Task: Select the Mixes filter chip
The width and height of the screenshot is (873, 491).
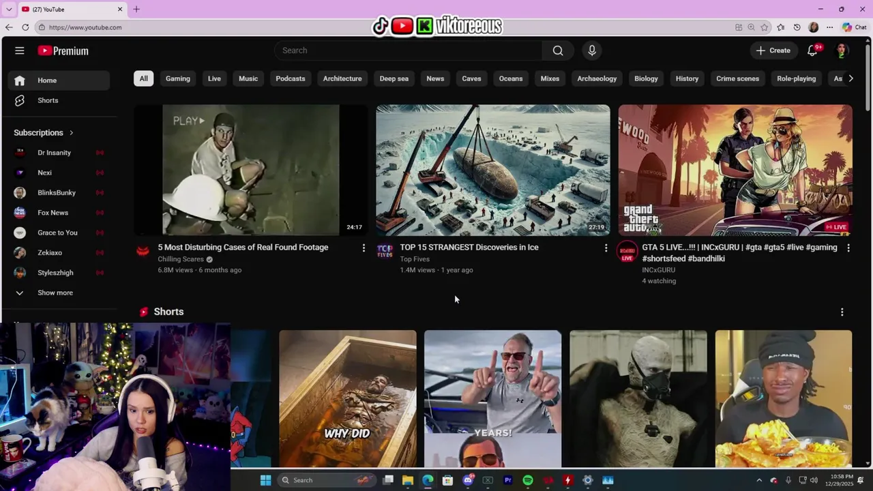Action: [x=550, y=78]
